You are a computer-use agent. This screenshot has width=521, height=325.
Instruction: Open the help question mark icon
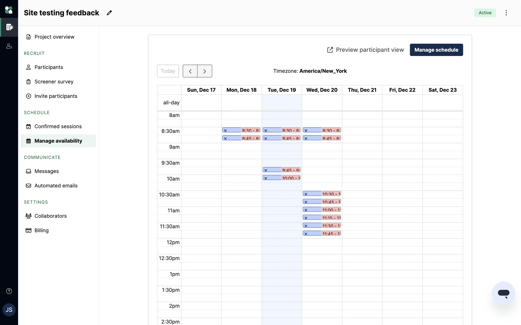(x=9, y=291)
